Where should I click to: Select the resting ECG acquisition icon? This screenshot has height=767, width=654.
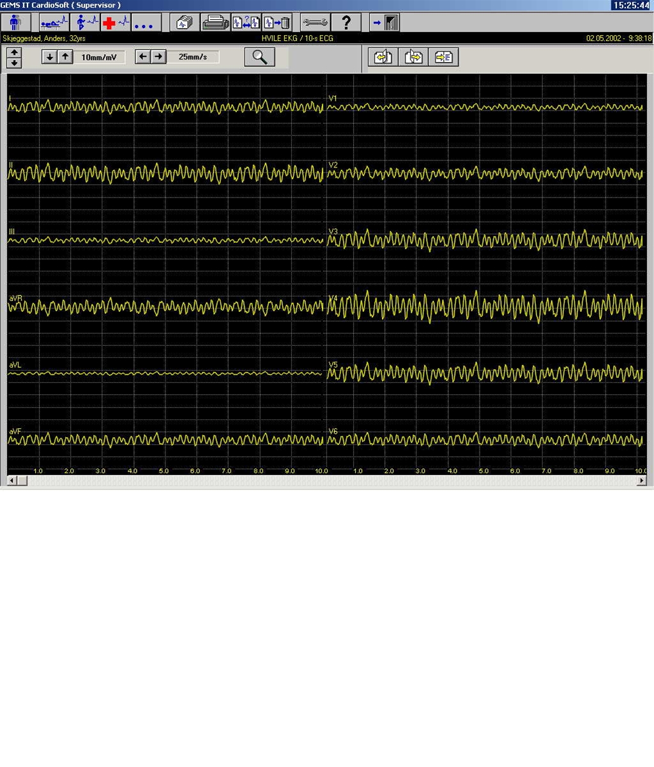54,22
